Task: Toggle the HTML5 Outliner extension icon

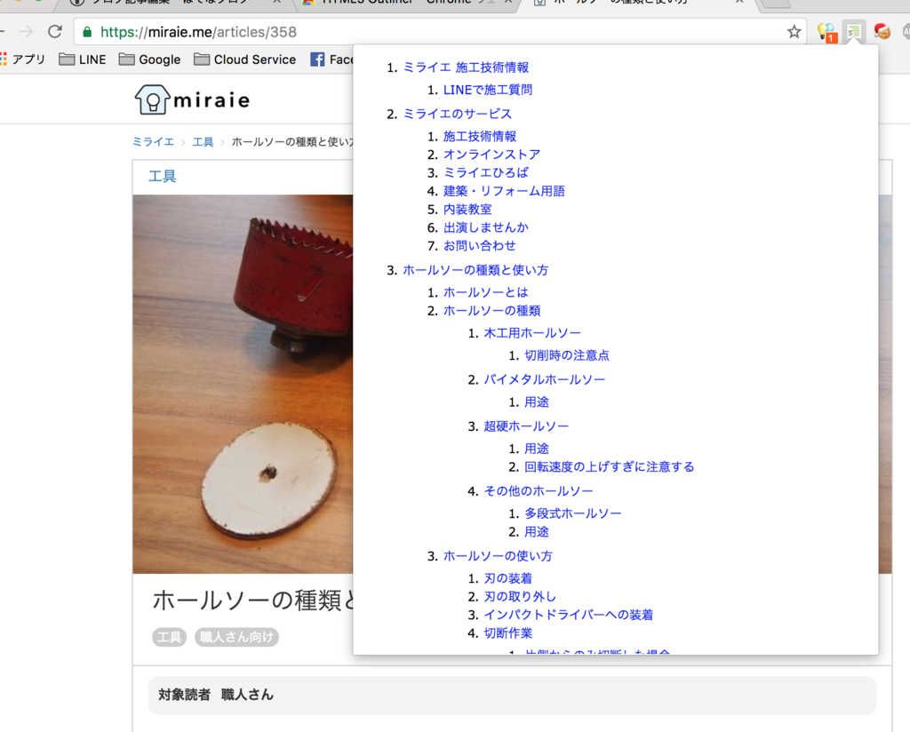Action: click(x=854, y=32)
